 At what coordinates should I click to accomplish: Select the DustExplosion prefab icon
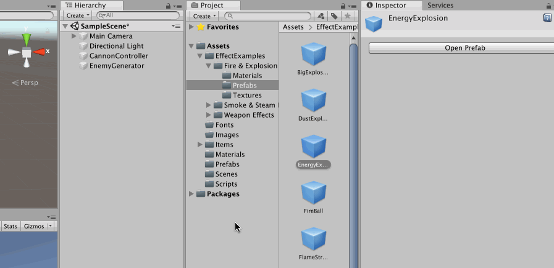point(313,100)
